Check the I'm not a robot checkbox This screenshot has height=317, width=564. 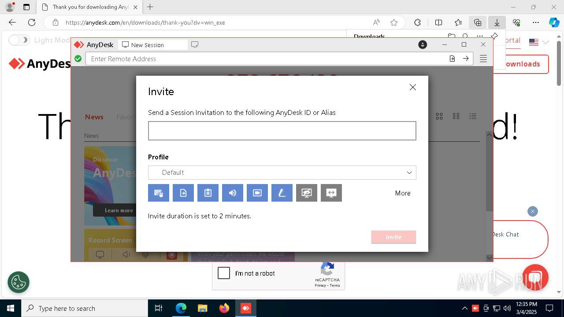coord(224,273)
